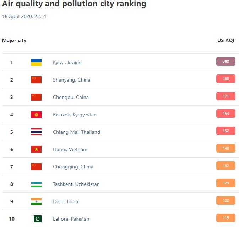Click the Ukraine flag icon
This screenshot has width=239, height=227.
pyautogui.click(x=36, y=62)
